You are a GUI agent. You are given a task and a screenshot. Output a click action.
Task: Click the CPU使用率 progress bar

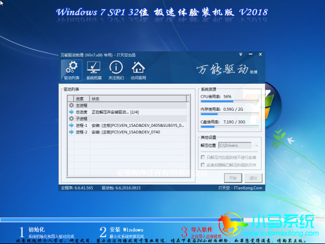tap(229, 101)
